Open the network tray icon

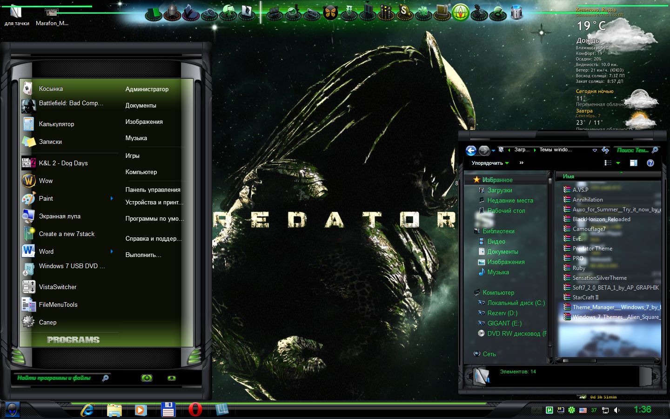(x=605, y=410)
